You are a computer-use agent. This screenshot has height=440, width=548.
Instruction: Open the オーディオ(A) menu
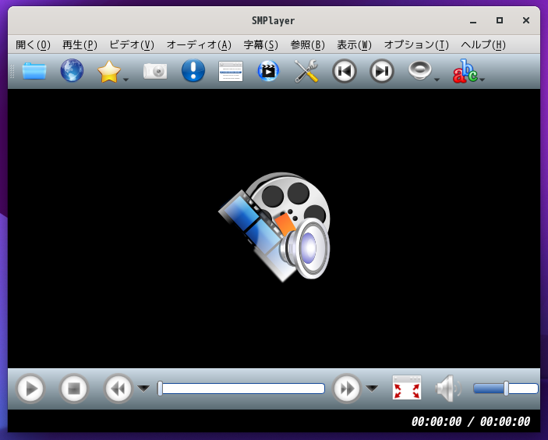click(x=199, y=44)
